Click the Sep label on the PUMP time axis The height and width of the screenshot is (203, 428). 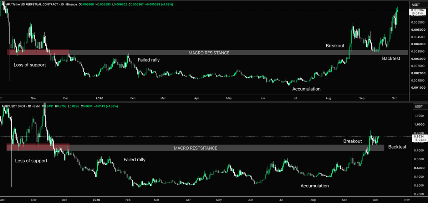[362, 98]
